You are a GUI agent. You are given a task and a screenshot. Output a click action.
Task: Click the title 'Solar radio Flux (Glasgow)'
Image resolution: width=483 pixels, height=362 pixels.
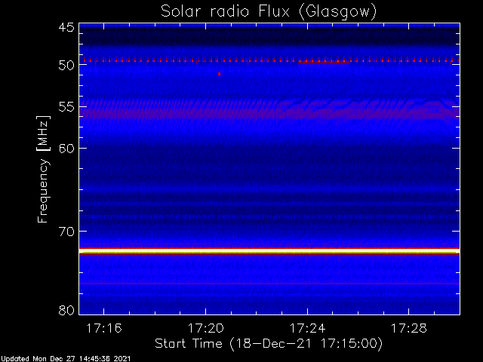(x=269, y=12)
